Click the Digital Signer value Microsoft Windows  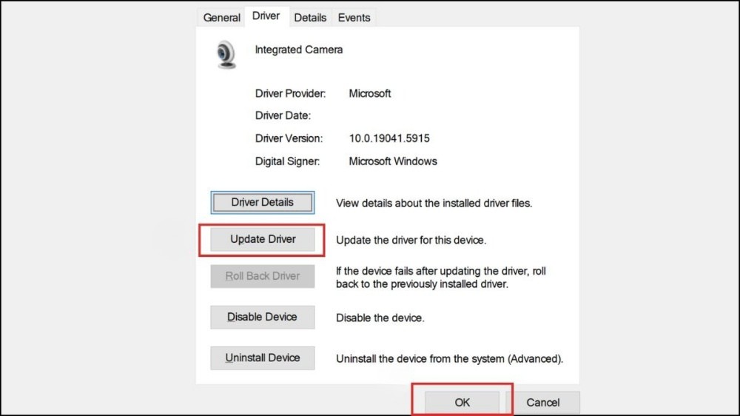point(393,161)
